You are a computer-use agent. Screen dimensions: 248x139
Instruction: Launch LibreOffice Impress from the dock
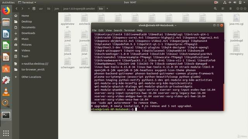(x=6, y=57)
